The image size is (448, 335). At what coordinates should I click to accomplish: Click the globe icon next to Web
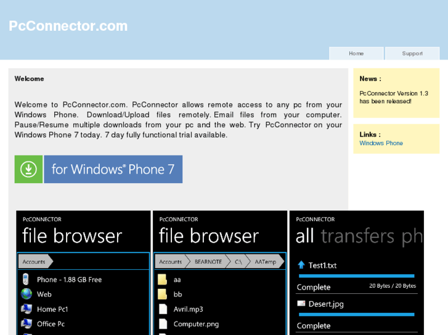pyautogui.click(x=26, y=294)
